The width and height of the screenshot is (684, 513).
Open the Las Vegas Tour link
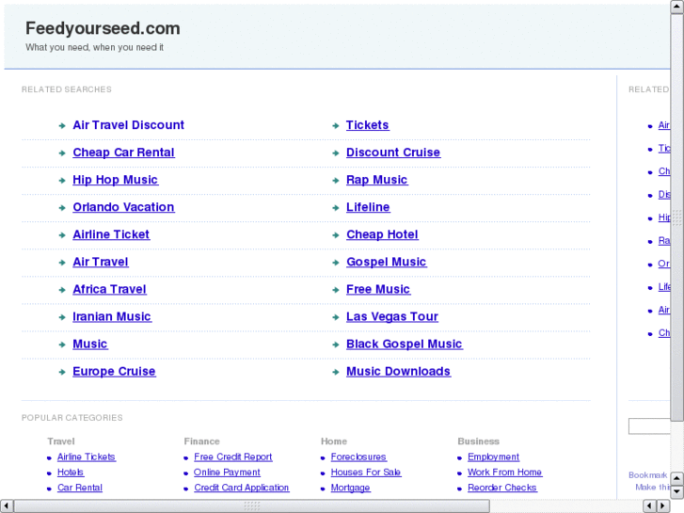[x=392, y=316]
